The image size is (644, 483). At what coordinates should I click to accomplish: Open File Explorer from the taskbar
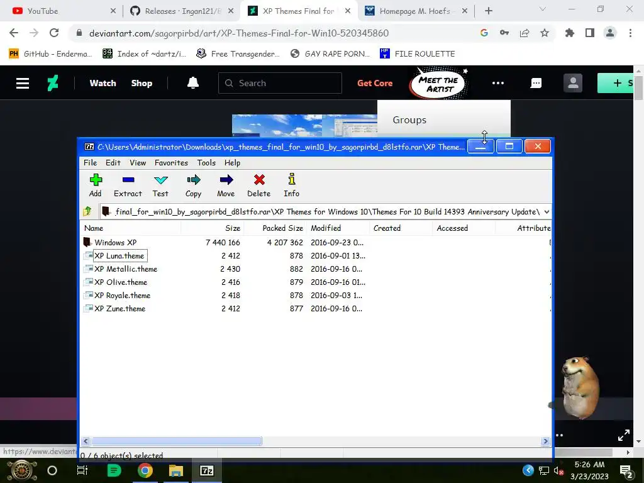(x=176, y=470)
